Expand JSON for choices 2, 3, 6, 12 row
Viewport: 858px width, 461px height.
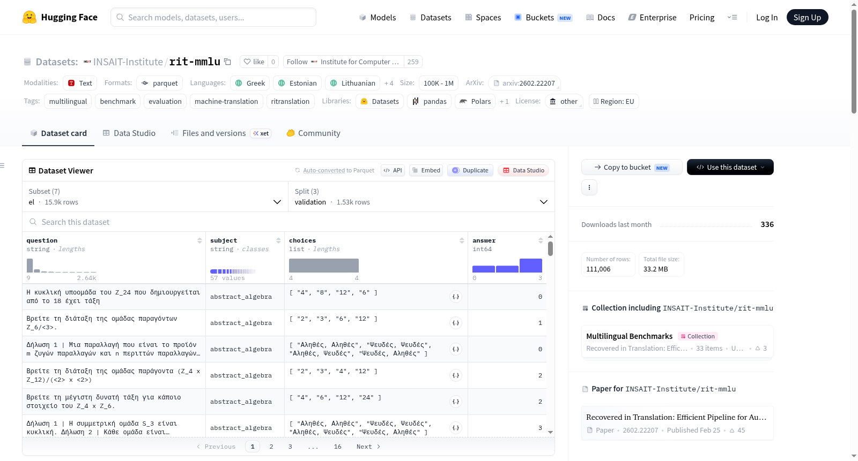click(x=456, y=323)
